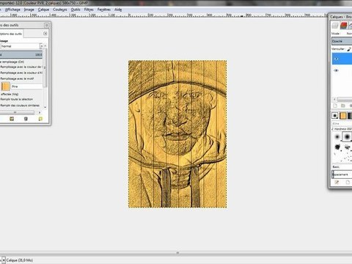Click the tool options horizontal scrollbar

pos(17,112)
